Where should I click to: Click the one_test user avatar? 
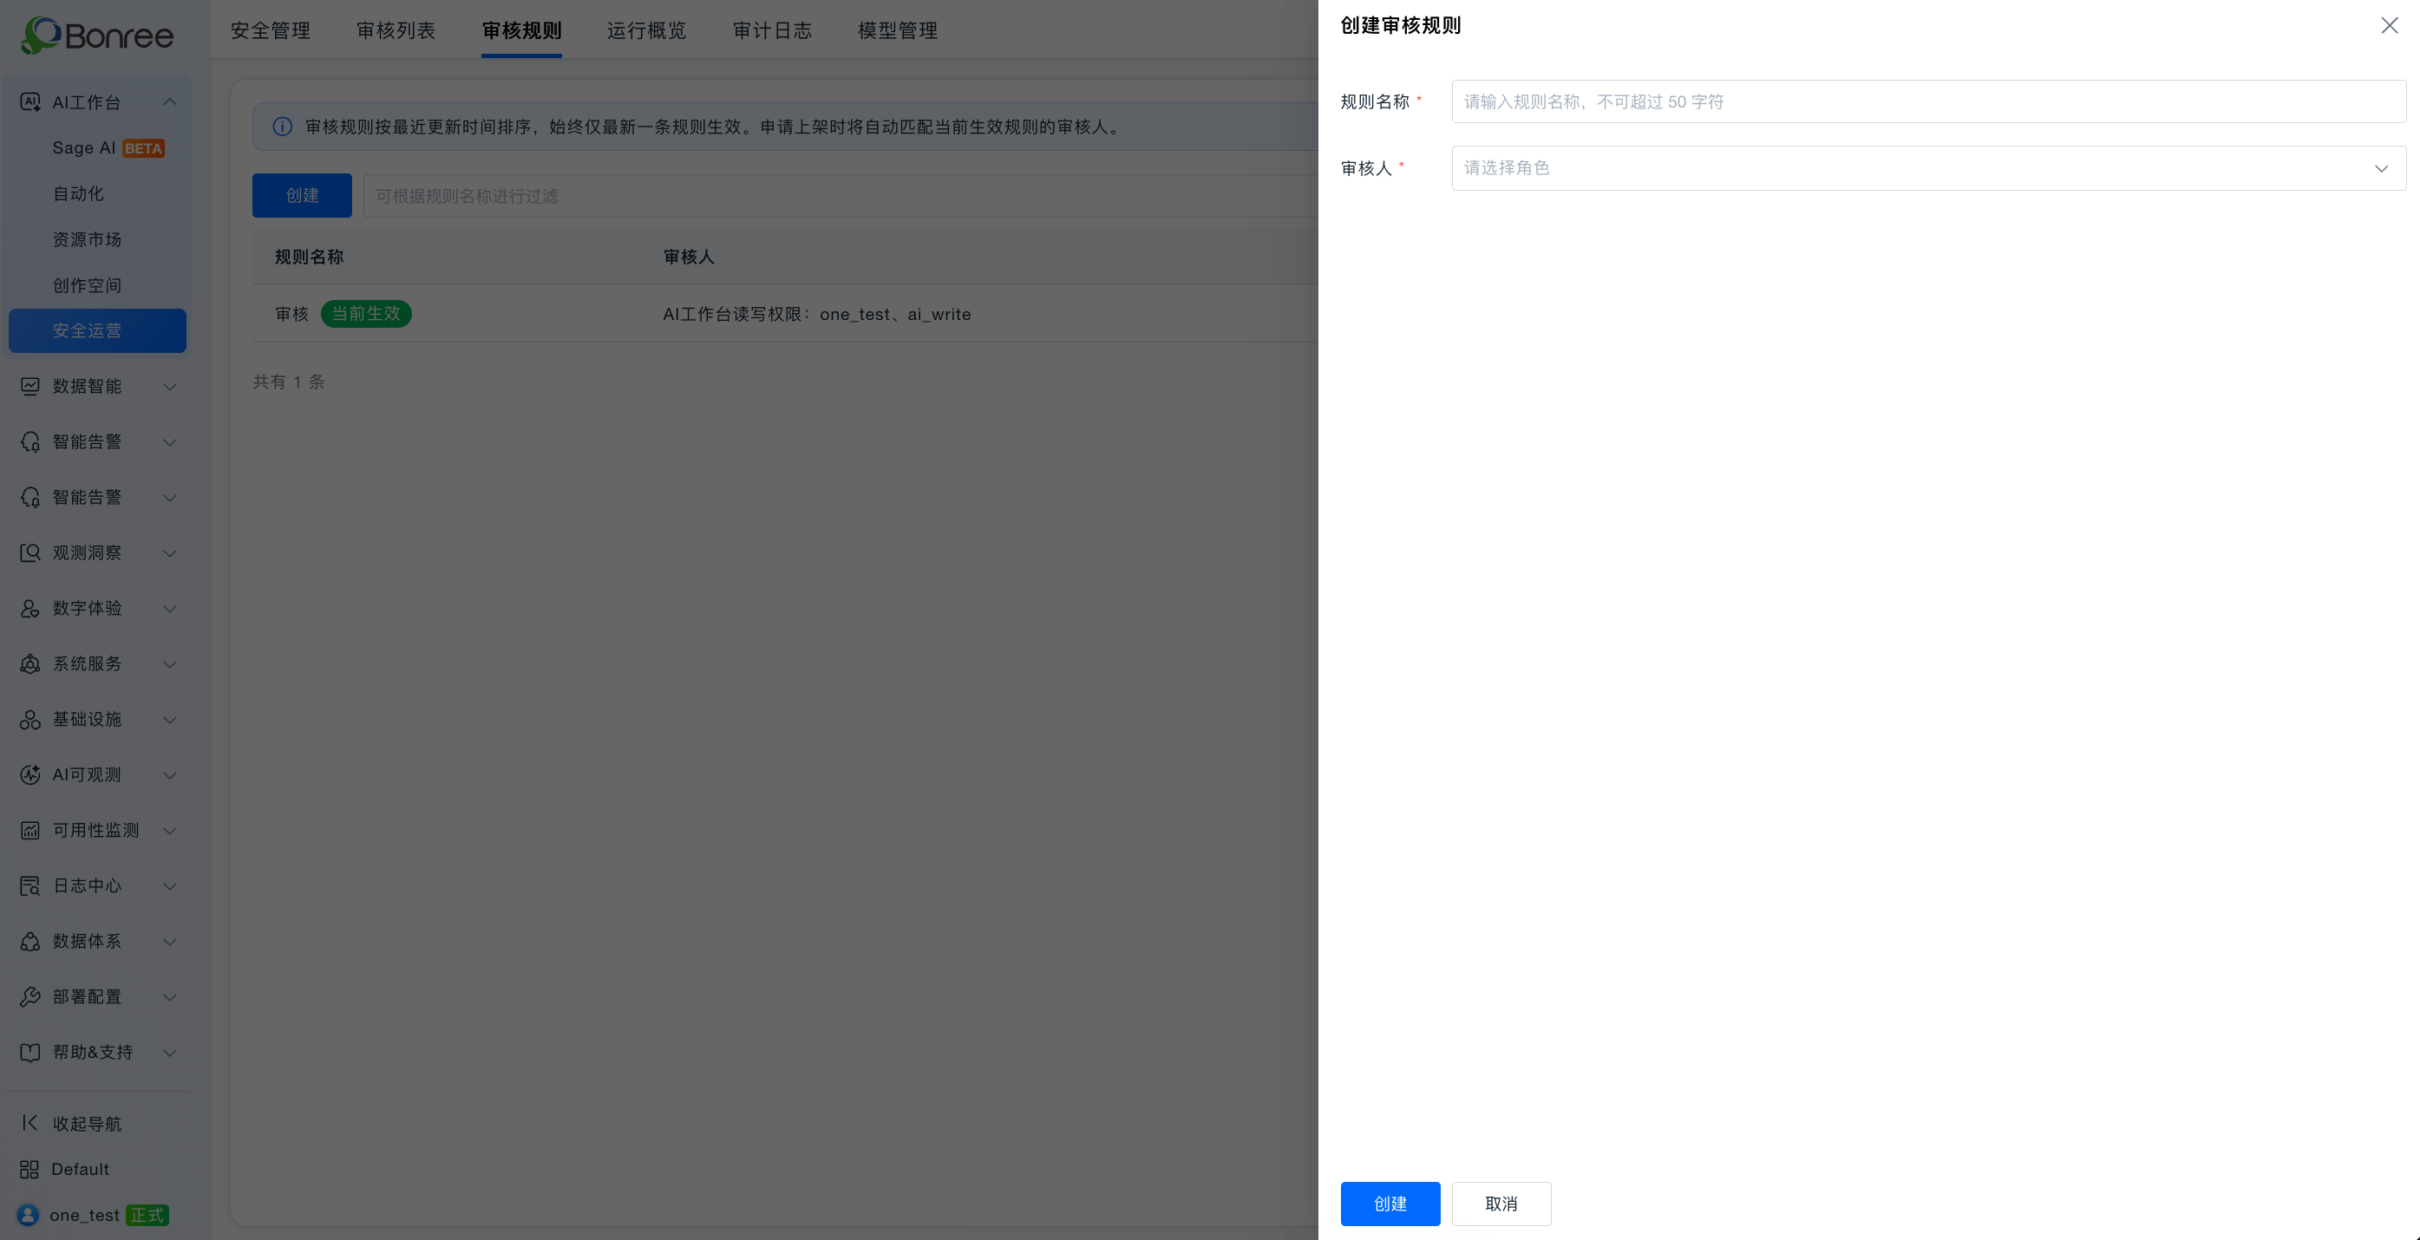click(28, 1215)
